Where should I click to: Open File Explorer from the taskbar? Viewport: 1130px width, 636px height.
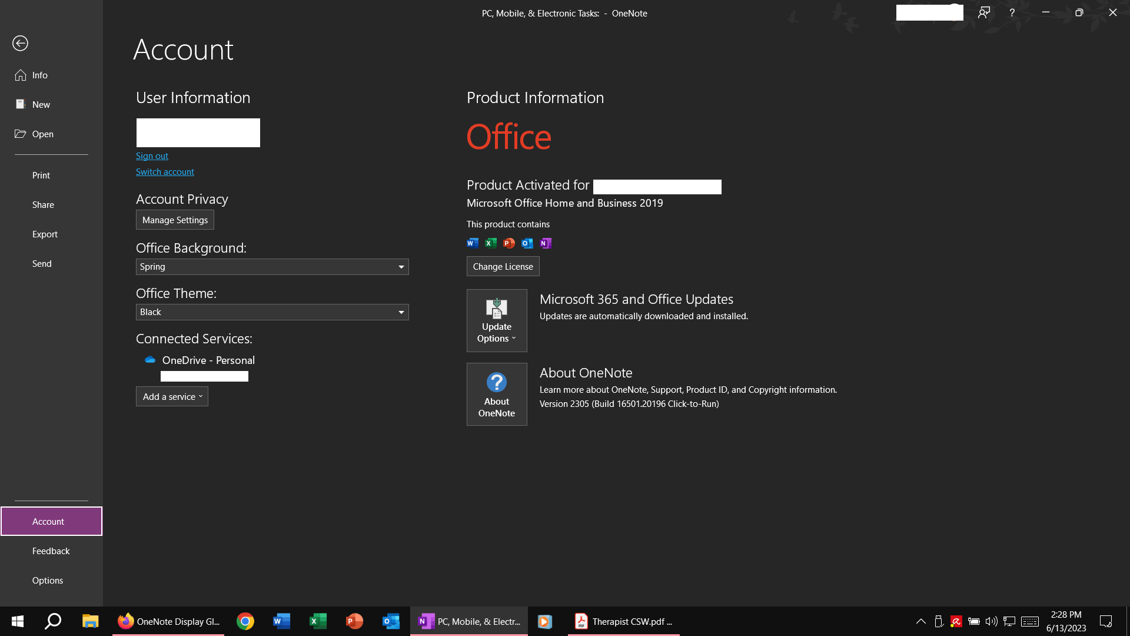click(x=90, y=621)
